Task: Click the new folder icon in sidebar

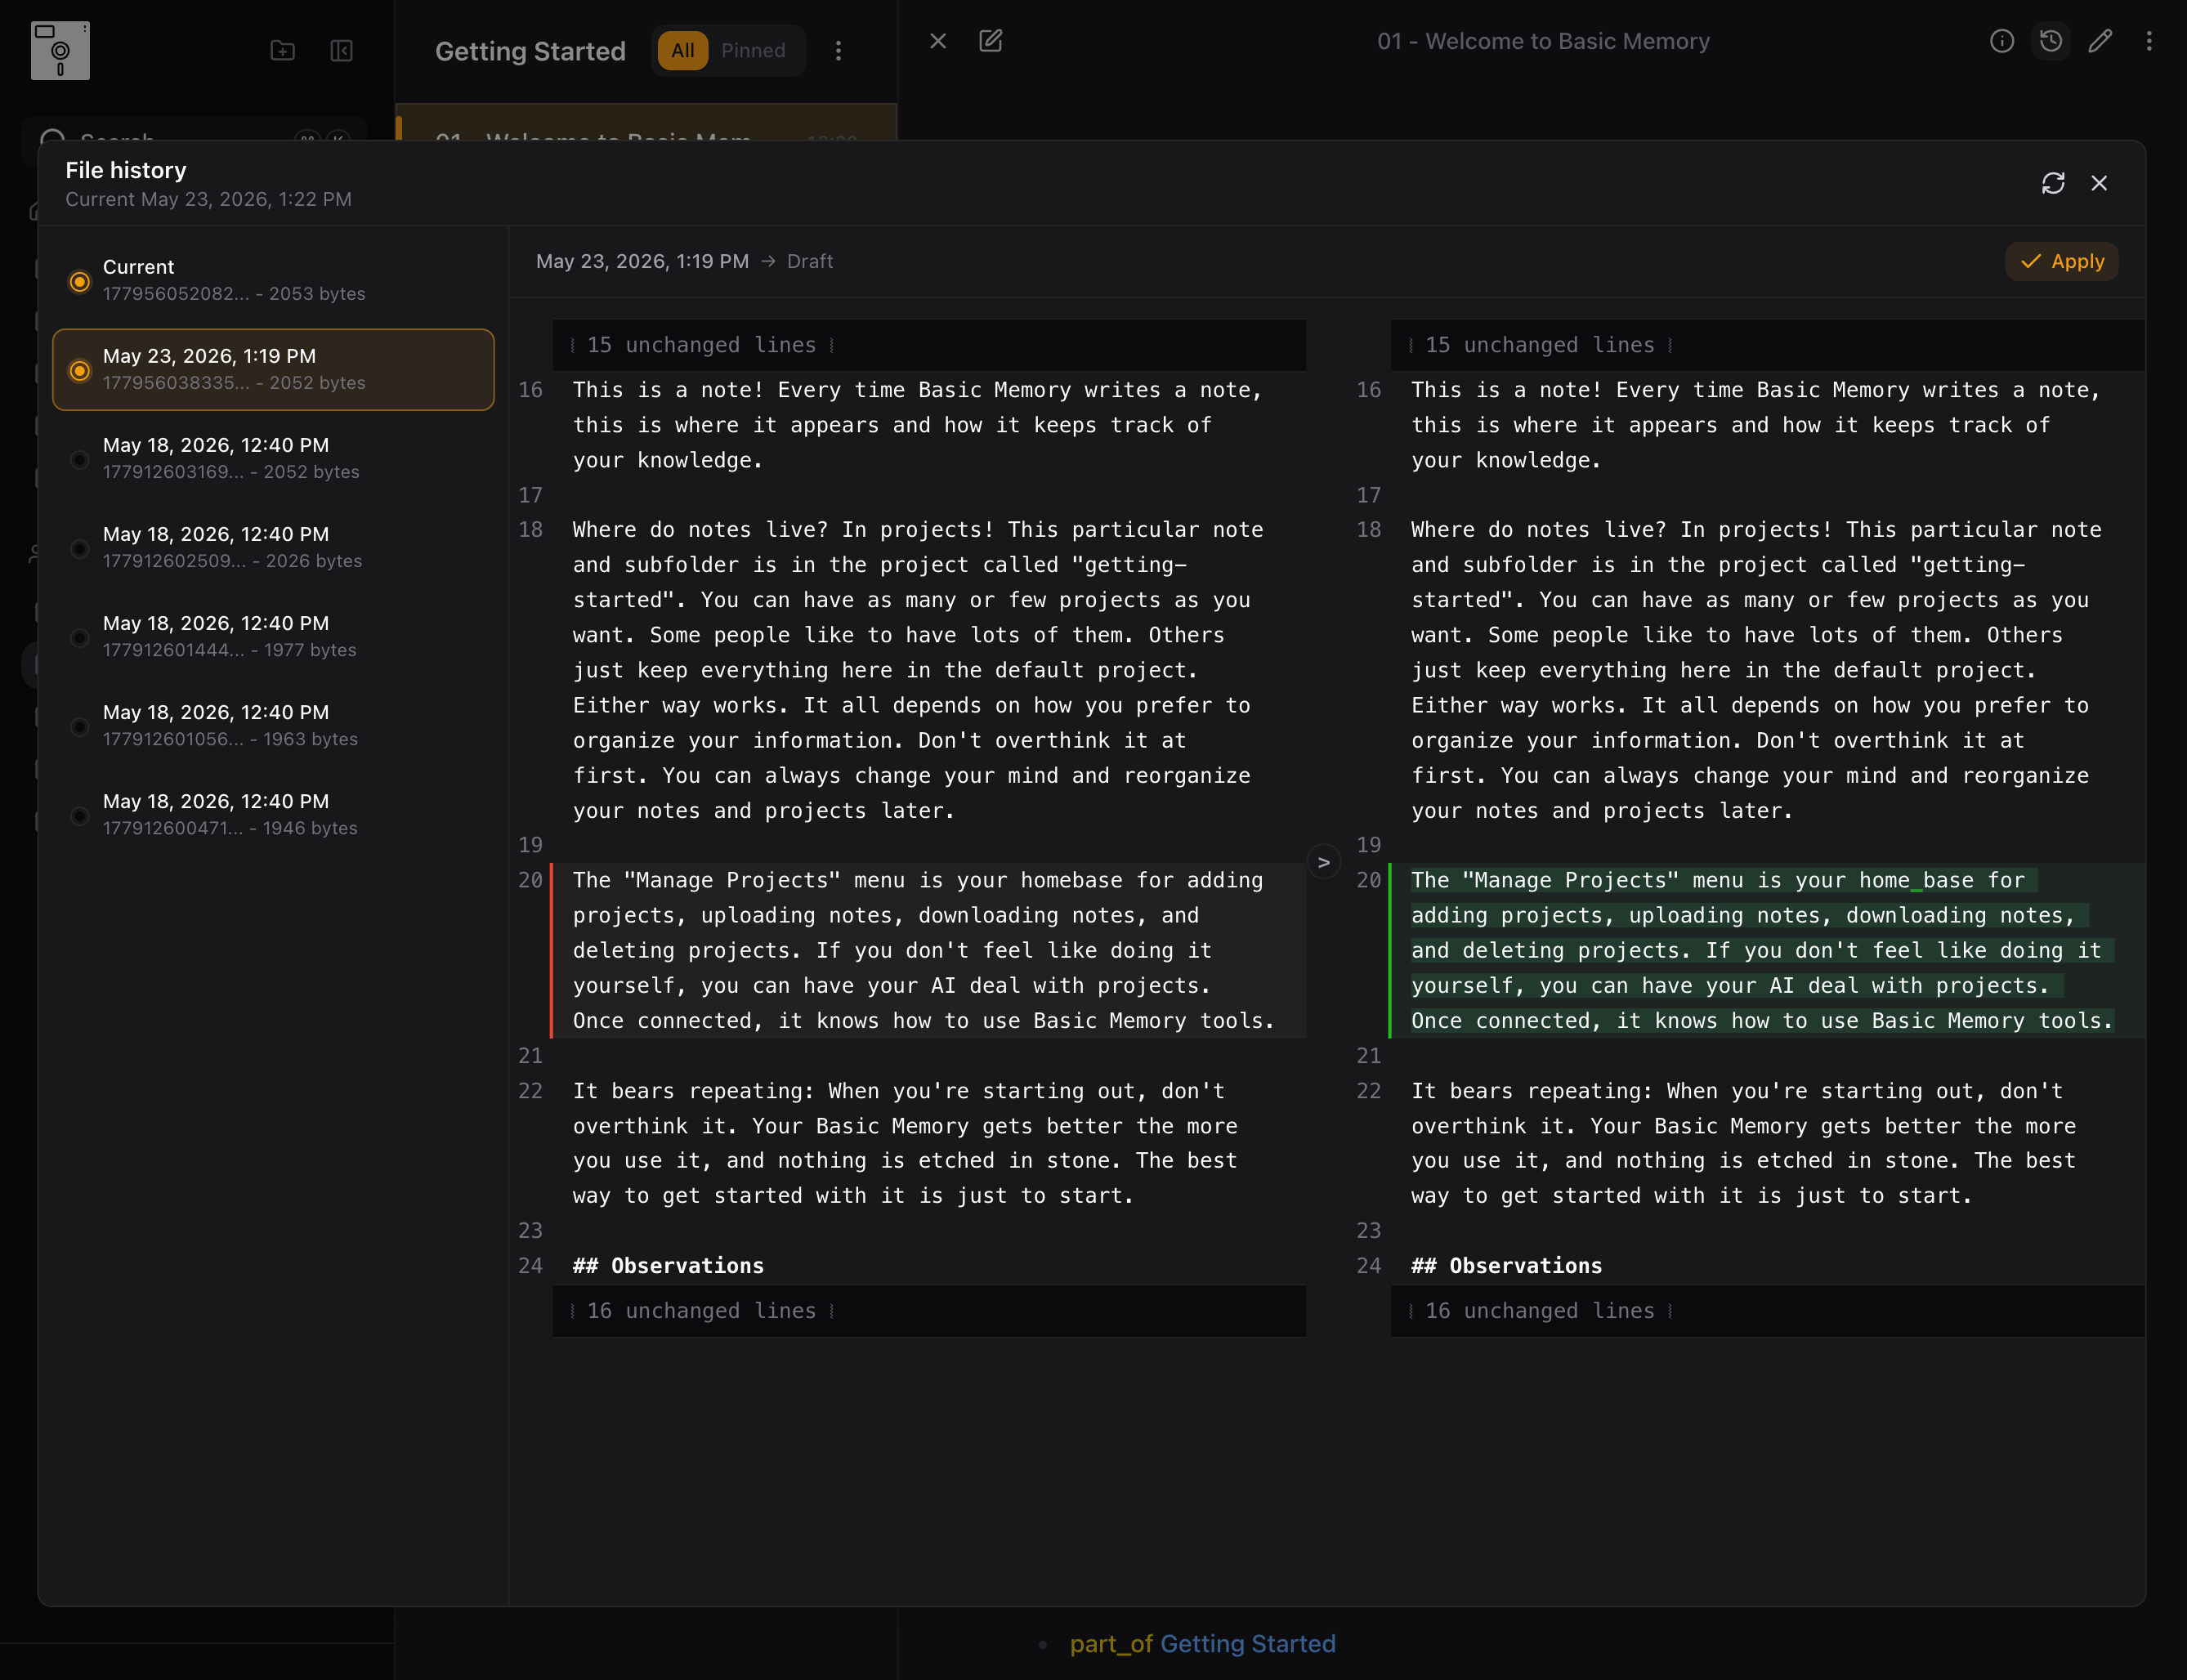Action: point(283,50)
